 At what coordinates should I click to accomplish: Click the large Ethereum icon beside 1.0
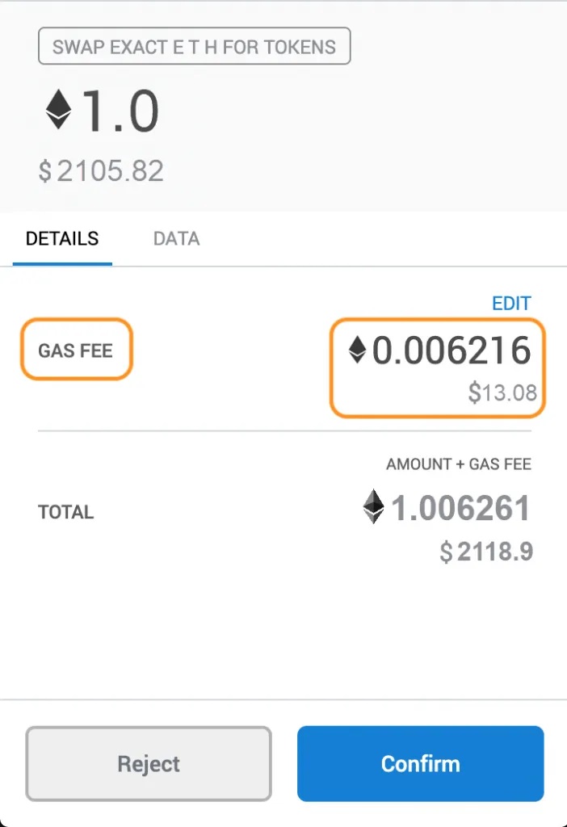point(58,110)
